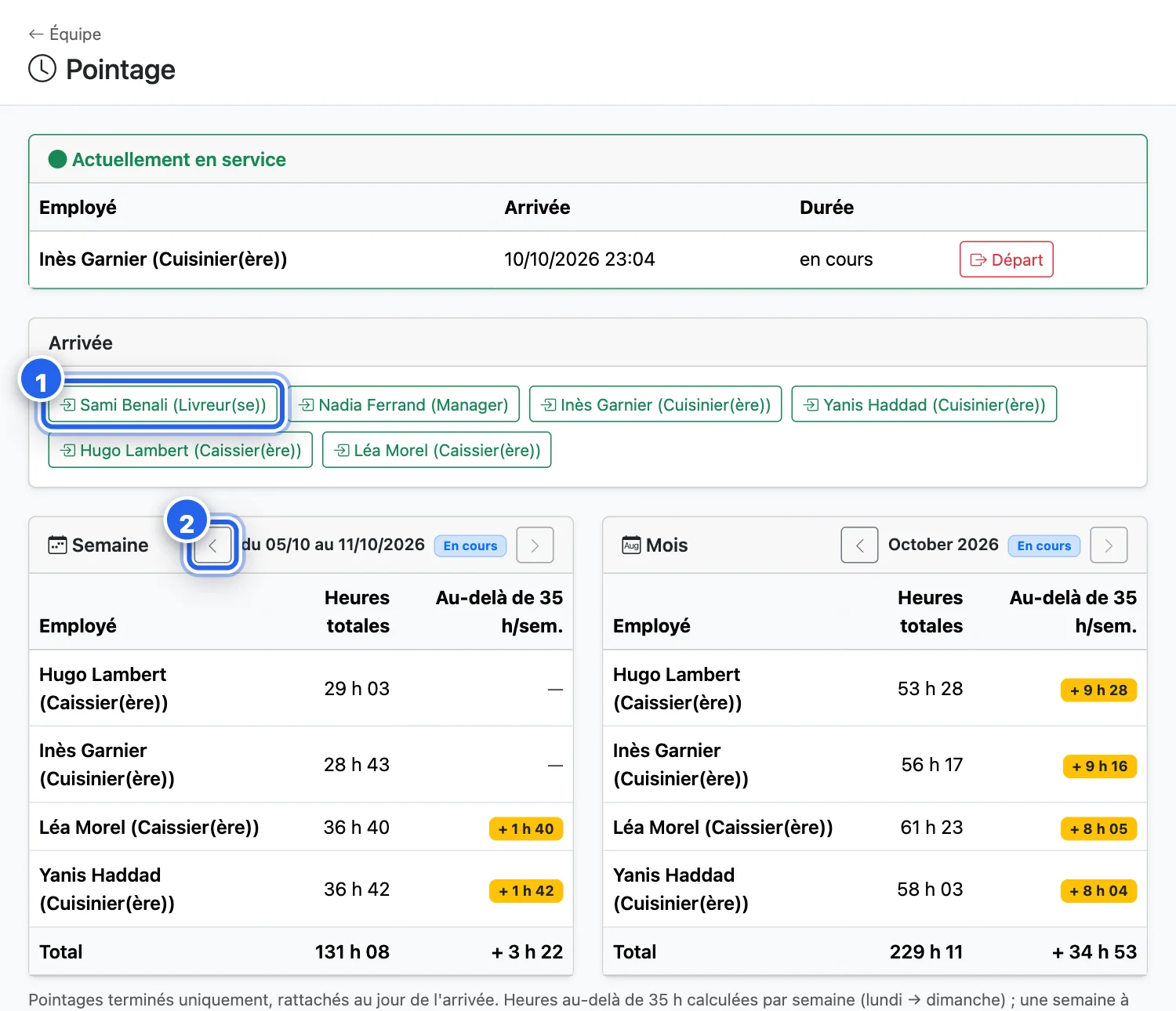Click weekly En cours badge
The width and height of the screenshot is (1176, 1011).
click(470, 545)
